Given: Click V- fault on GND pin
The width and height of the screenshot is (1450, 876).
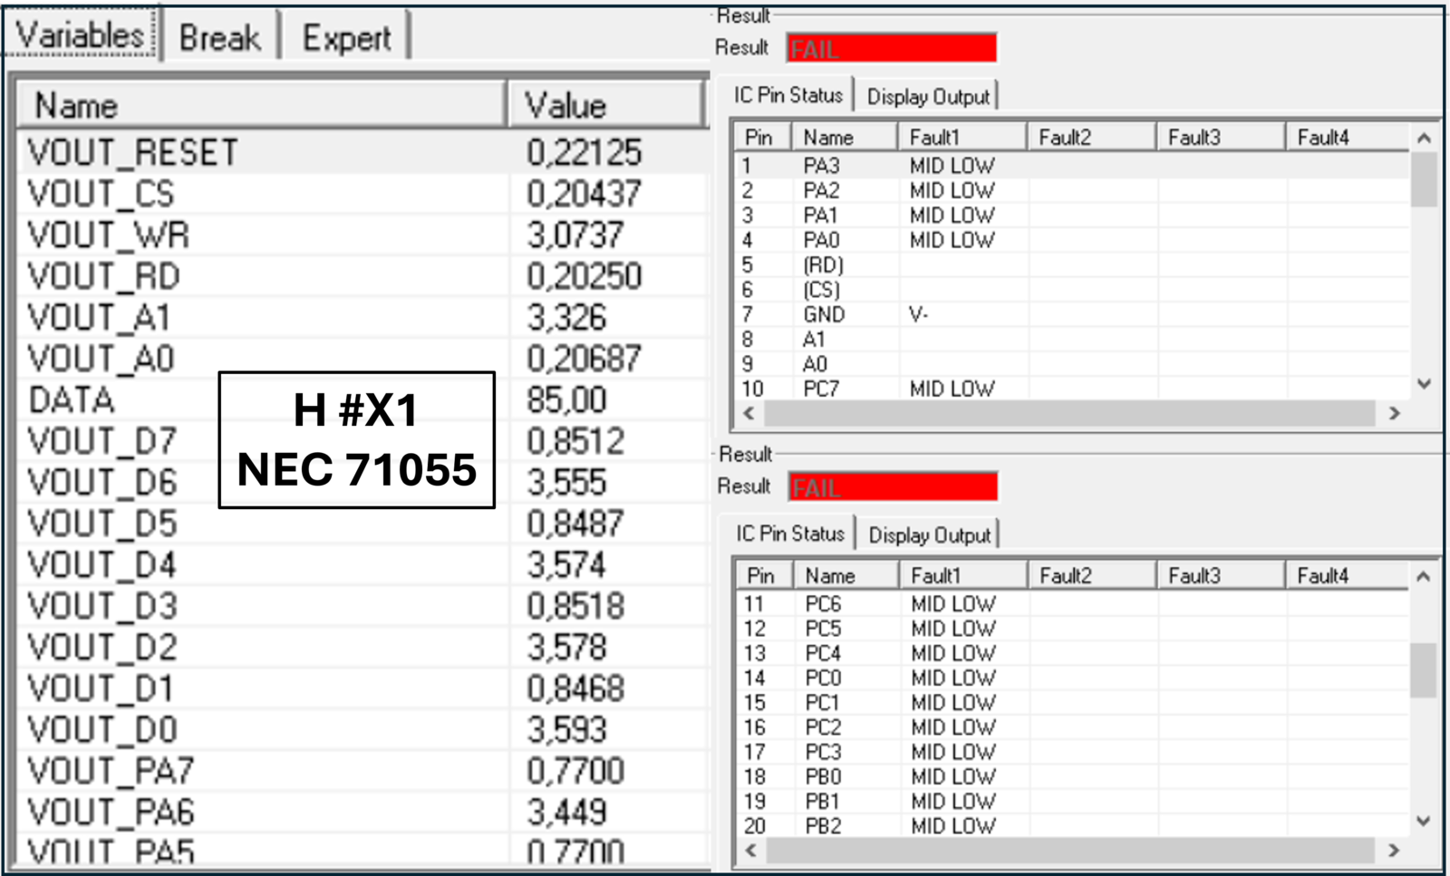Looking at the screenshot, I should coord(918,314).
